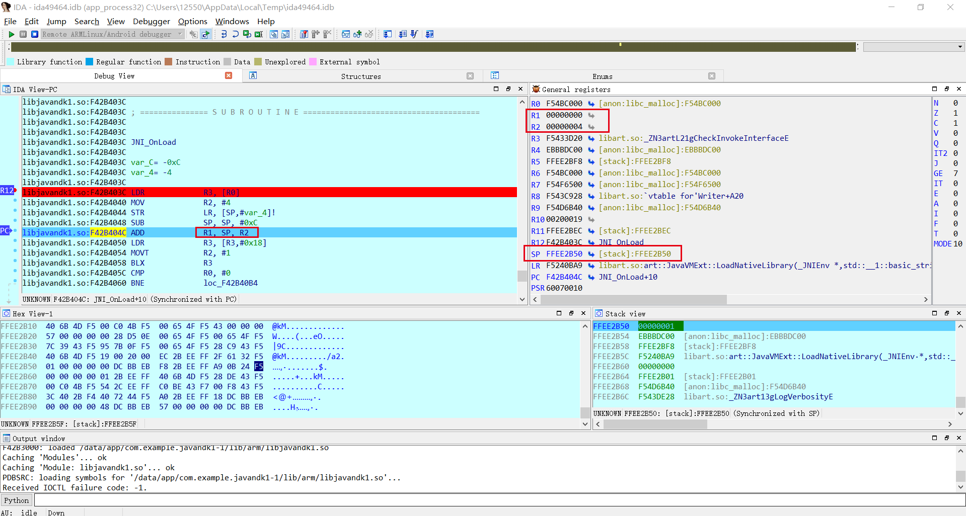
Task: Close the Enums tab
Action: click(x=712, y=76)
